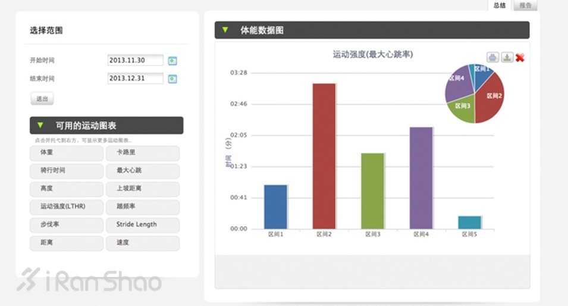Open the calendar picker for 开始时间
The width and height of the screenshot is (568, 306).
click(x=172, y=61)
